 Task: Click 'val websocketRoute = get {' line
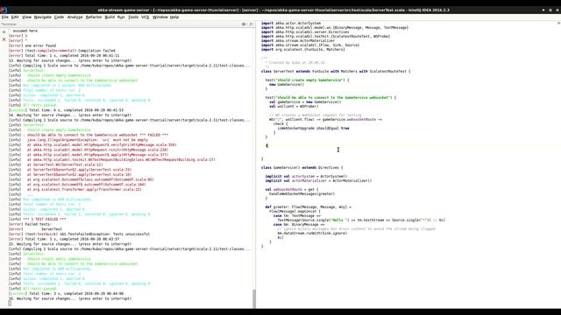coord(292,189)
